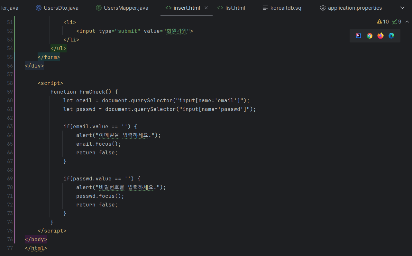The height and width of the screenshot is (256, 412).
Task: Click the UsersMapper.java interface icon
Action: click(99, 8)
